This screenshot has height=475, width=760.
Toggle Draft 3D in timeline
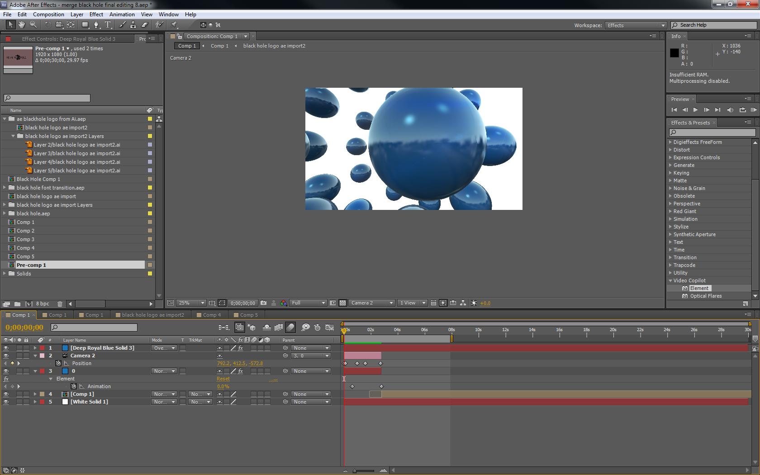tap(252, 327)
